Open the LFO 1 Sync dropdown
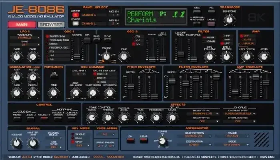The image size is (280, 160). tap(25, 45)
